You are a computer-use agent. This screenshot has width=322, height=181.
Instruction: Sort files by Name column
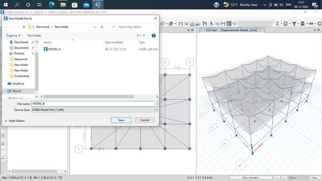47,42
